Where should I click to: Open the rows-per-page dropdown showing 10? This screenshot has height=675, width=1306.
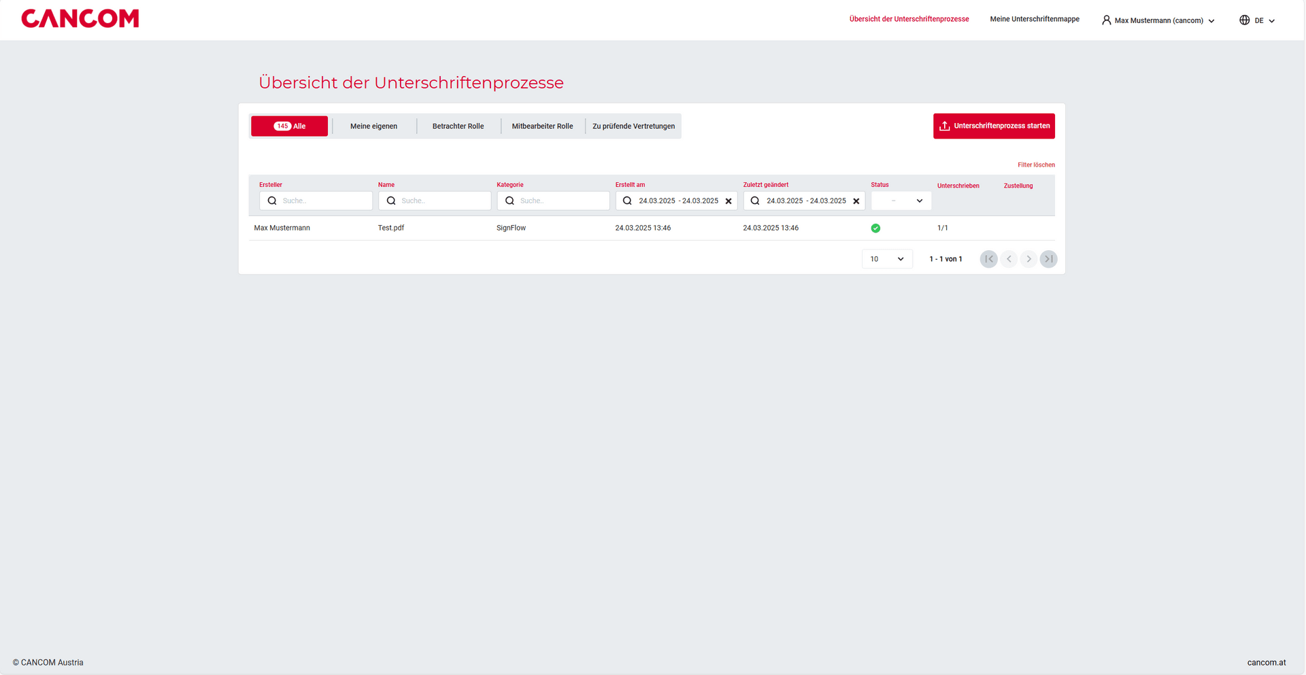point(886,259)
